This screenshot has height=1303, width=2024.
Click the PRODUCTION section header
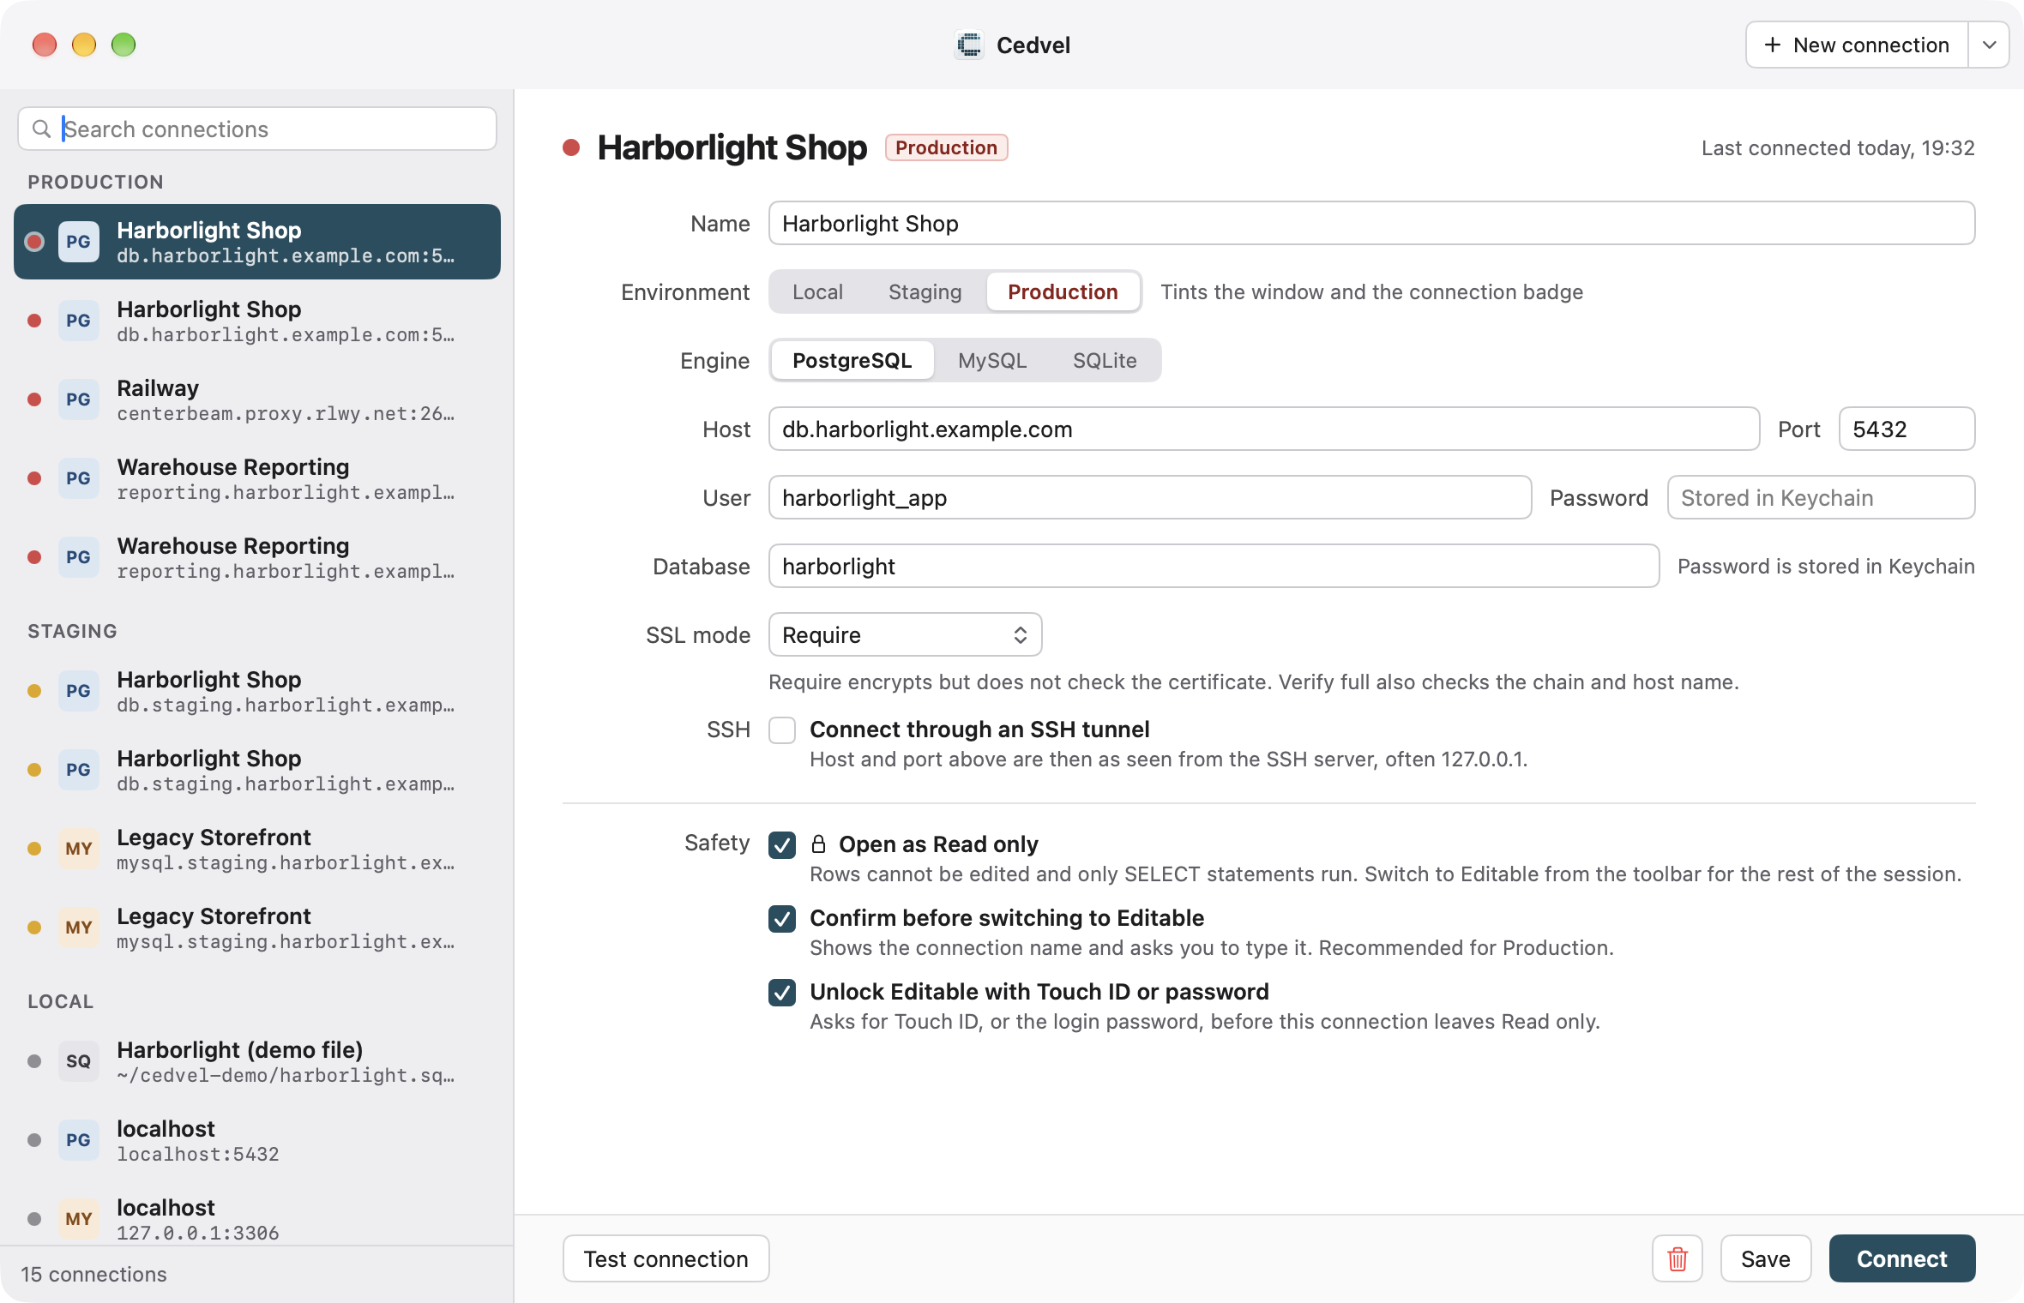coord(95,182)
